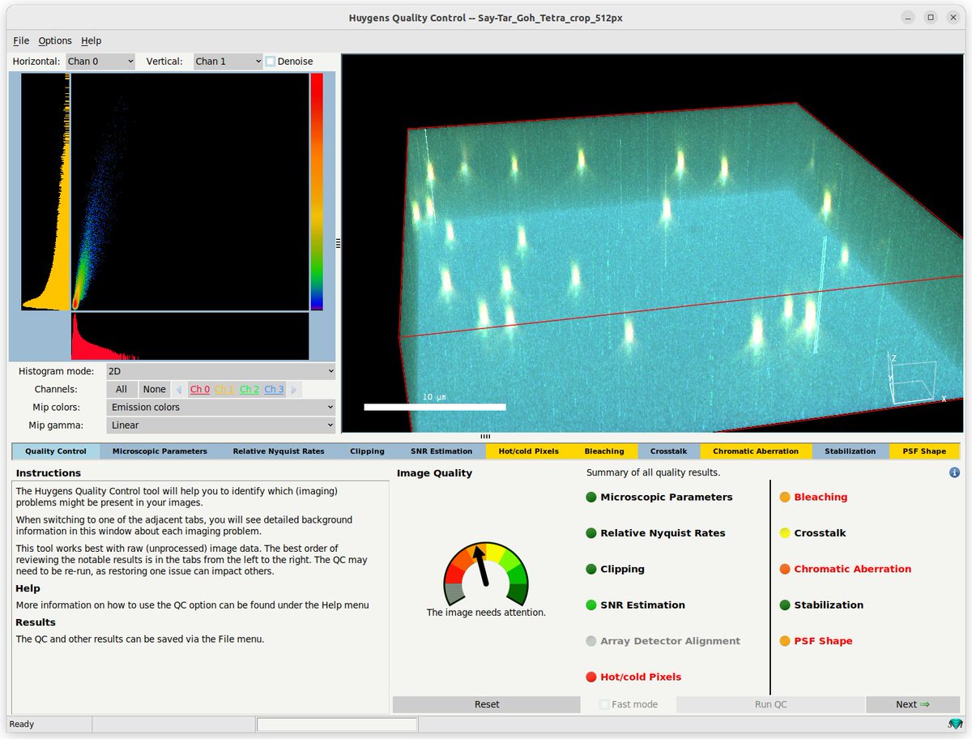This screenshot has width=972, height=739.
Task: Switch to the Clipping tab
Action: 367,451
